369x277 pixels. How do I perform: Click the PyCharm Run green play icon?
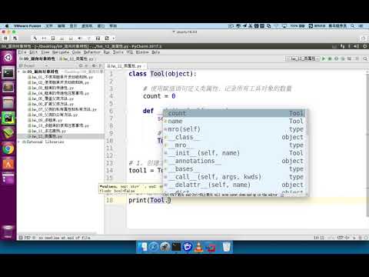point(324,58)
